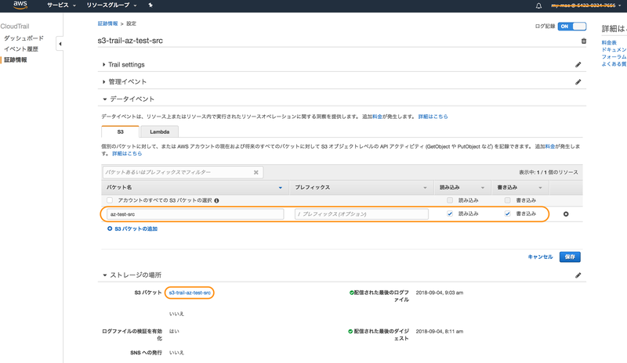Open the リソースグループ dropdown
Screen dimensions: 627x363
click(111, 5)
